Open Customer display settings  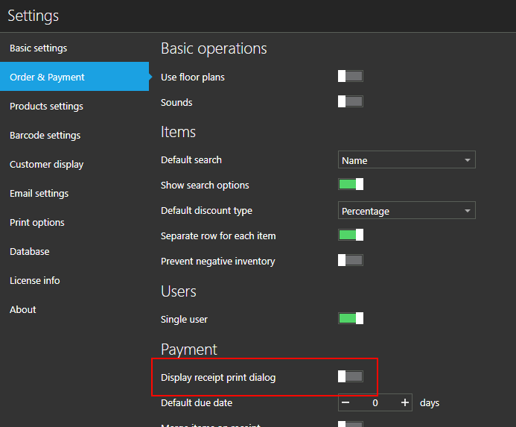(x=46, y=165)
